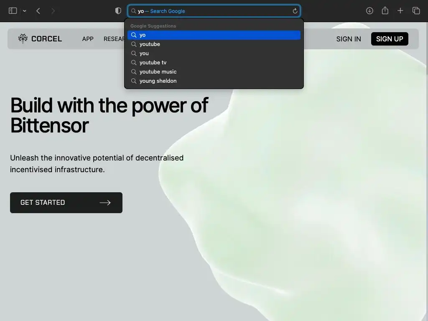428x321 pixels.
Task: Reload the page with the refresh icon
Action: point(295,11)
